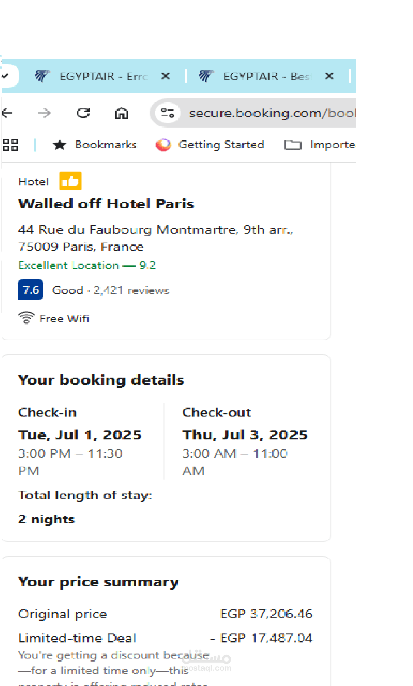
Task: Click the browser forward arrow
Action: click(44, 113)
